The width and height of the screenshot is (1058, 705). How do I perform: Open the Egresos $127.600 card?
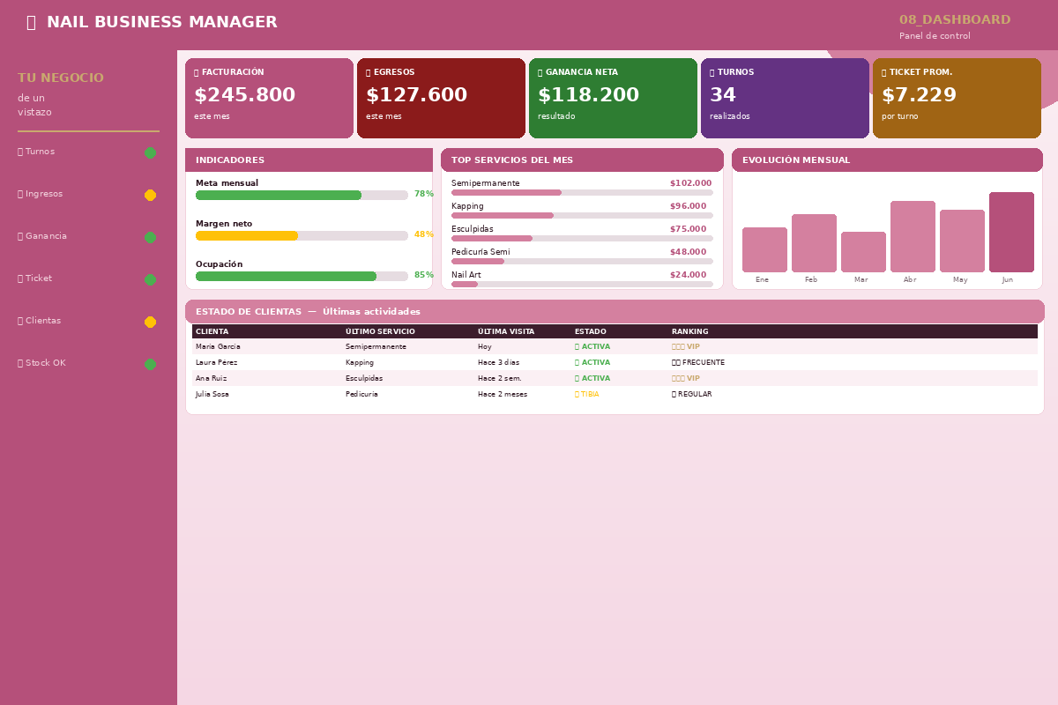pyautogui.click(x=441, y=98)
